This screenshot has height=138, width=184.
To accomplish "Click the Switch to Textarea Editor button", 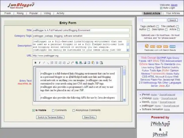I will 50,117.
